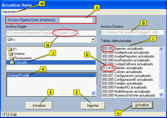Click the Importar button

93,105
